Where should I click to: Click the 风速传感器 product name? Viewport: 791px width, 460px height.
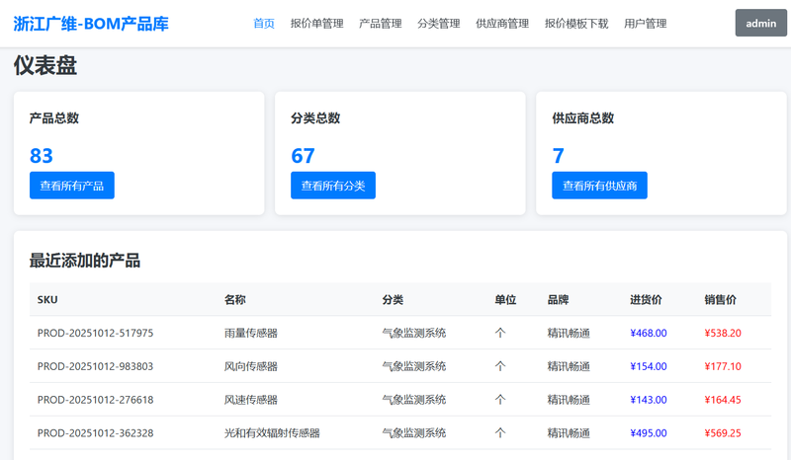coord(251,401)
